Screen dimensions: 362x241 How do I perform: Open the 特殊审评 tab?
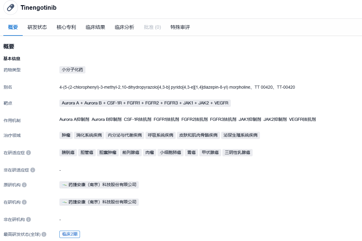point(180,27)
